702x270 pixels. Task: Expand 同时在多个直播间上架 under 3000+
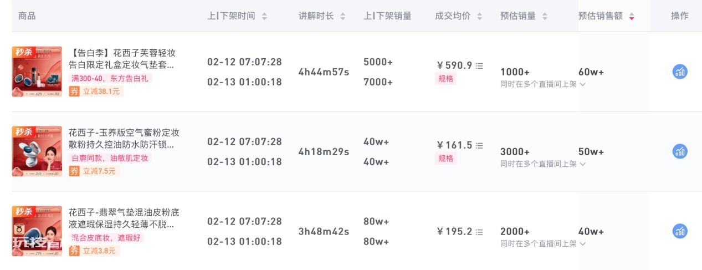point(543,164)
